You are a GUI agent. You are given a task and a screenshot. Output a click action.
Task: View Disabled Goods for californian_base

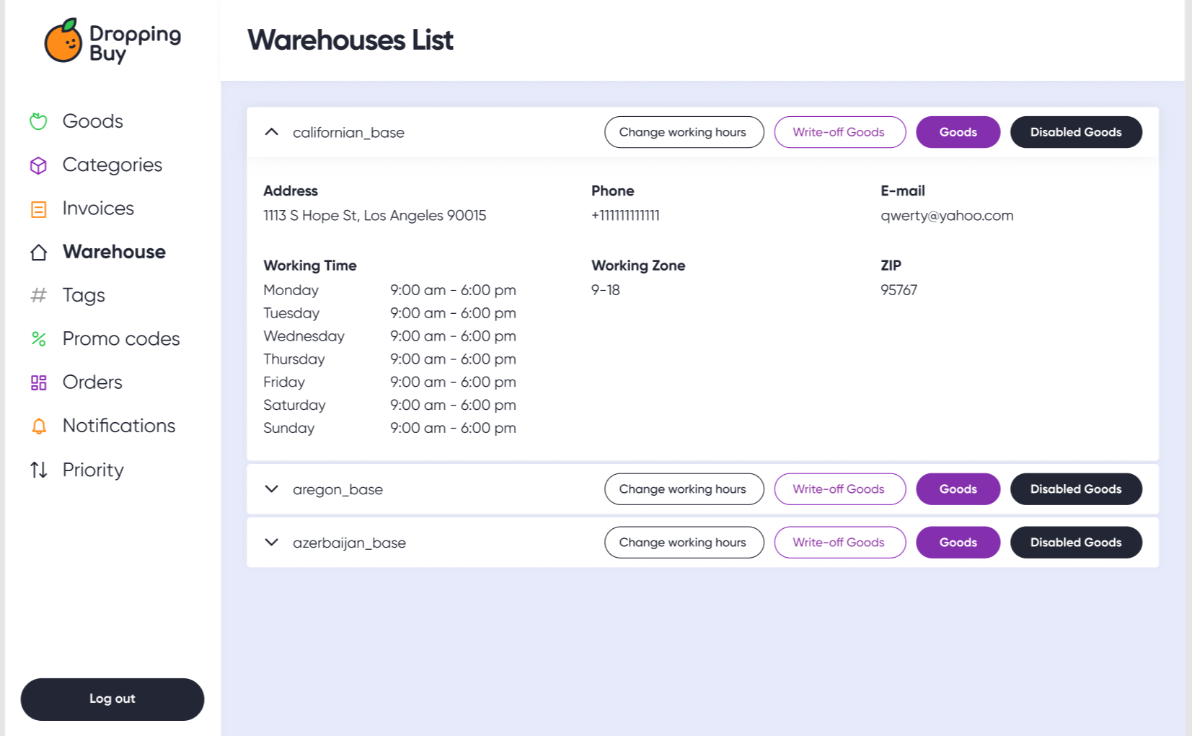(x=1076, y=132)
